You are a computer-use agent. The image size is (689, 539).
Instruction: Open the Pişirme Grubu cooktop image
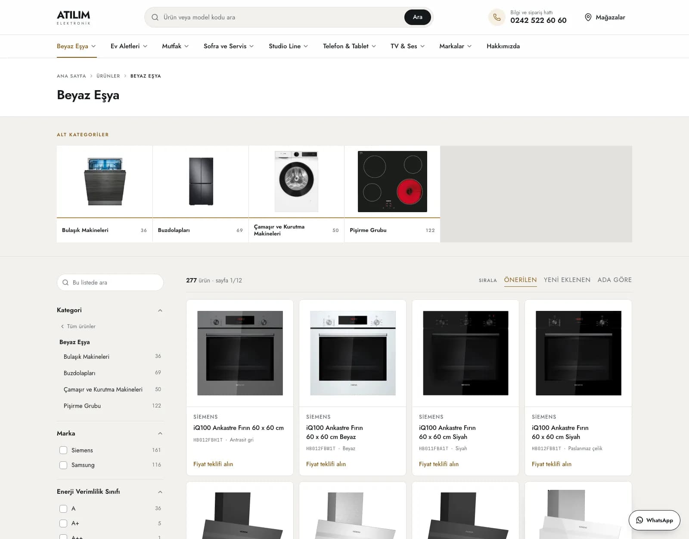click(x=392, y=181)
